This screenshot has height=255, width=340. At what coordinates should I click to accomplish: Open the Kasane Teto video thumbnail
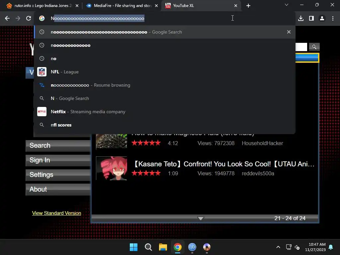(x=112, y=168)
